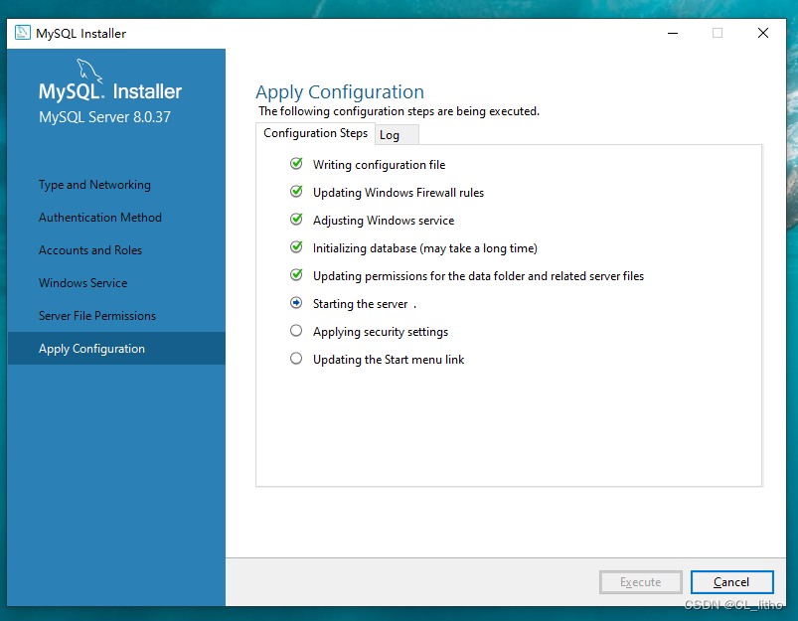Click green check beside Initializing database
Screen dimensions: 798x621
pyautogui.click(x=296, y=247)
